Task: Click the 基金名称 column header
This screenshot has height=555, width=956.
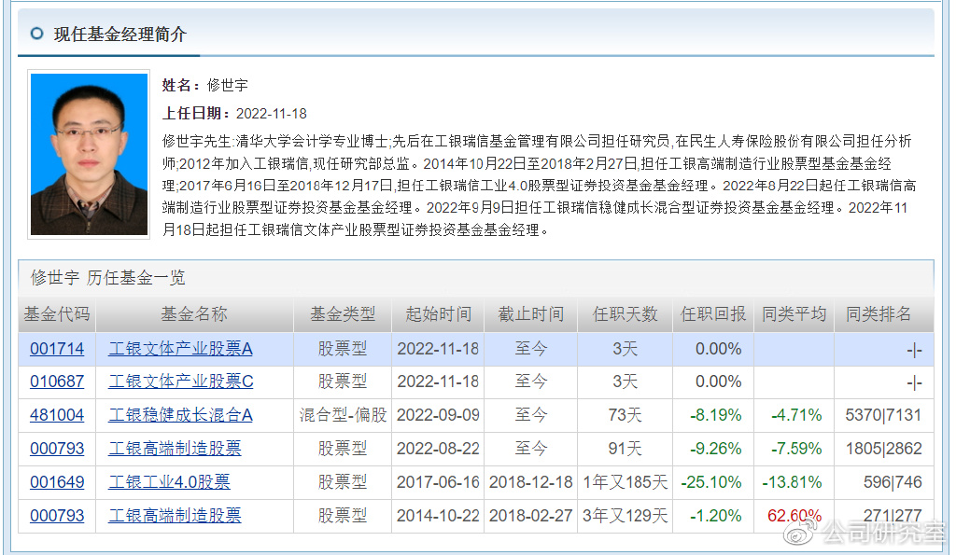Action: pos(193,314)
